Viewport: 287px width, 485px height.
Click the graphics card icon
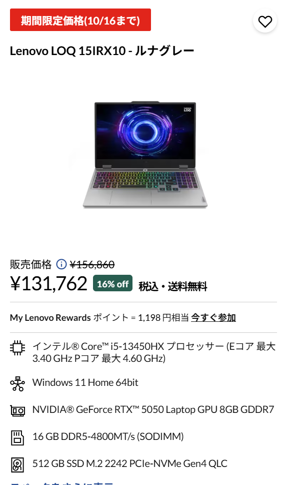click(x=17, y=411)
